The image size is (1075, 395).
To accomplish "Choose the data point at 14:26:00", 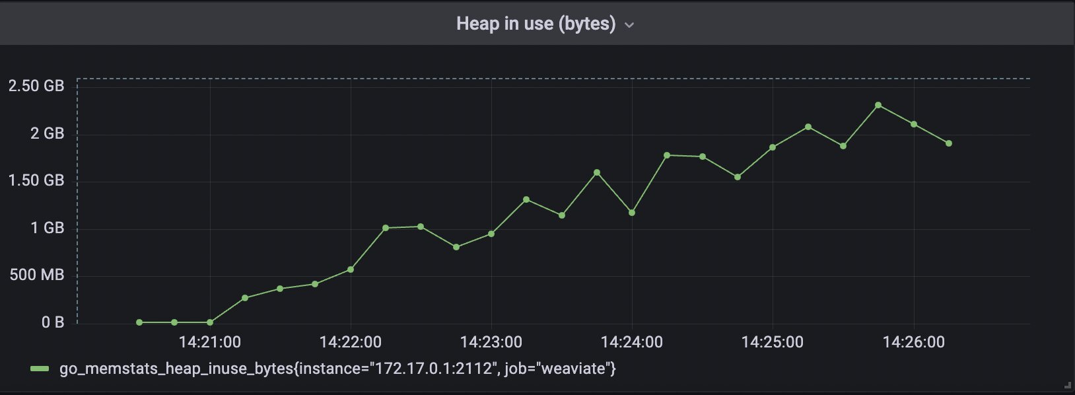I will point(914,124).
